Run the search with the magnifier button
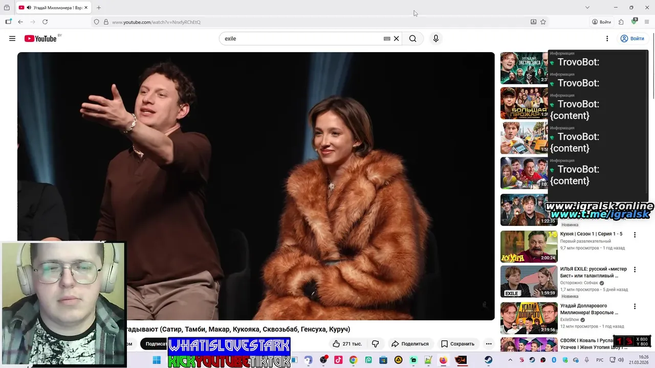 (412, 38)
